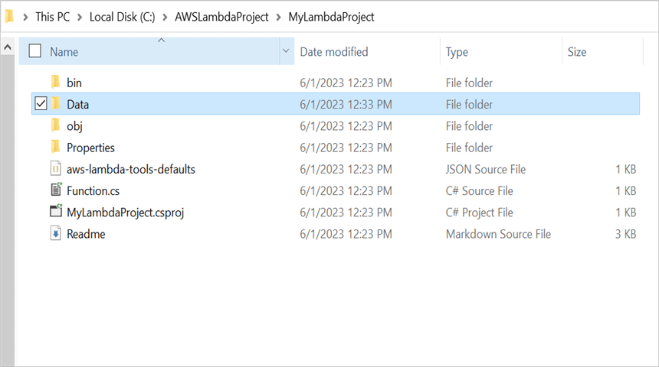The height and width of the screenshot is (367, 659).
Task: Click the MyLambdaProject.csproj file icon
Action: click(55, 212)
